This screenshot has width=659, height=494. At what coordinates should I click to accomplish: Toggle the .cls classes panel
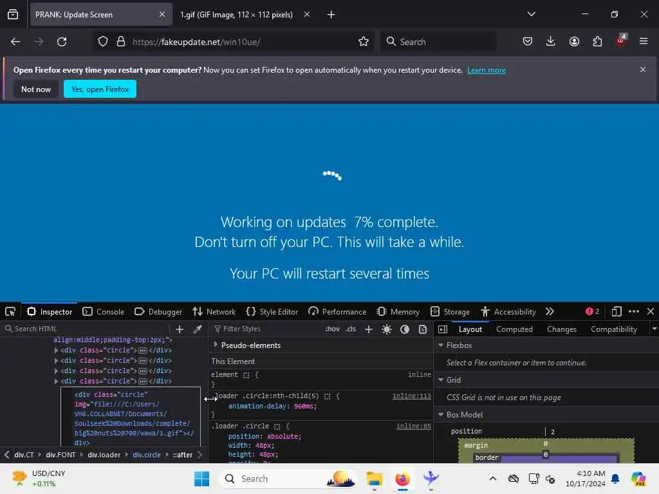click(351, 329)
